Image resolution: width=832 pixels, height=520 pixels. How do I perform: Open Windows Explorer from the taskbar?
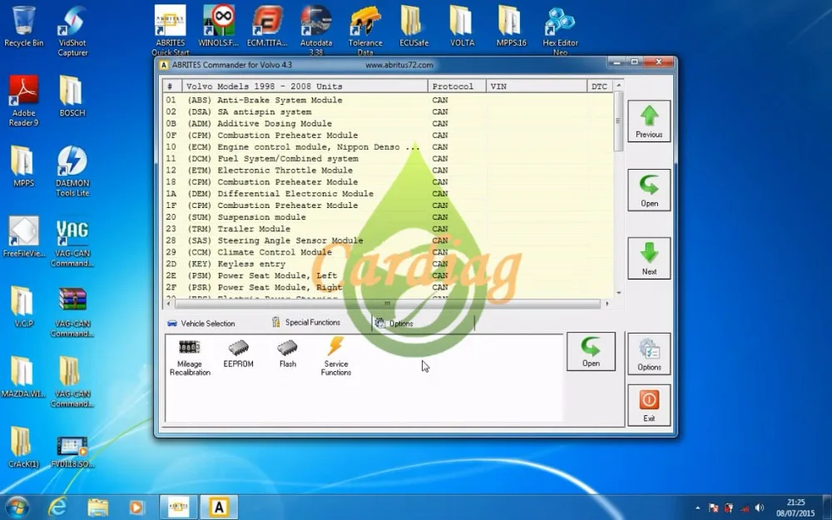[97, 508]
